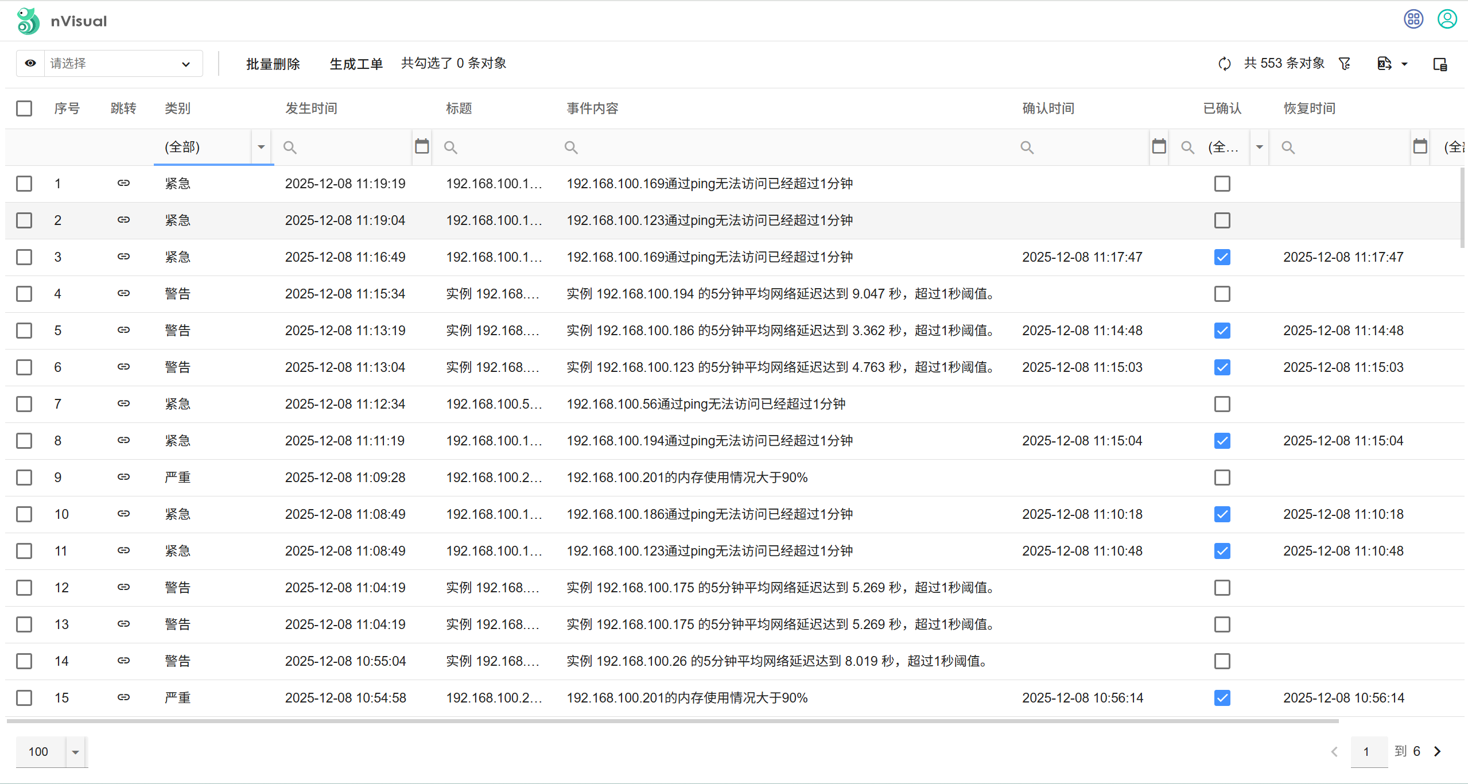Open the filter funnel icon
The image size is (1468, 784).
pyautogui.click(x=1345, y=64)
